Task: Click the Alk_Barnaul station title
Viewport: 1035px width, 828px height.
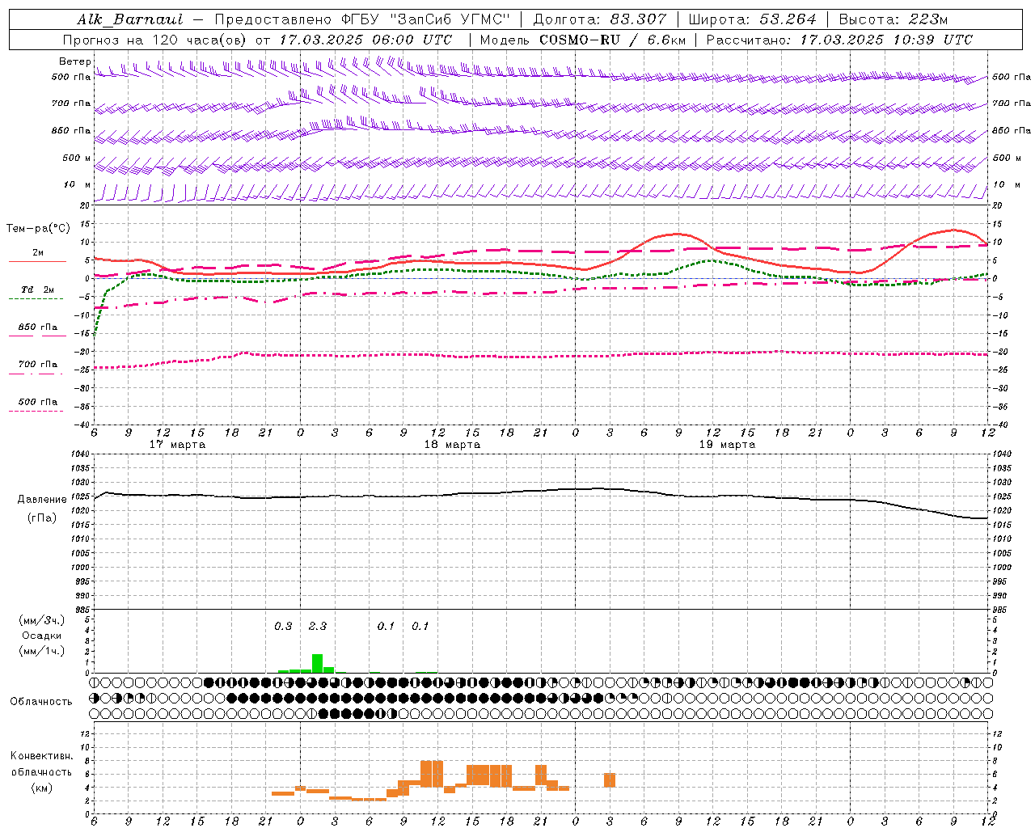Action: tap(129, 19)
